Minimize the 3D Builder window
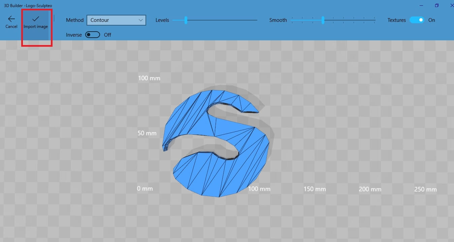The image size is (454, 242). pyautogui.click(x=421, y=5)
